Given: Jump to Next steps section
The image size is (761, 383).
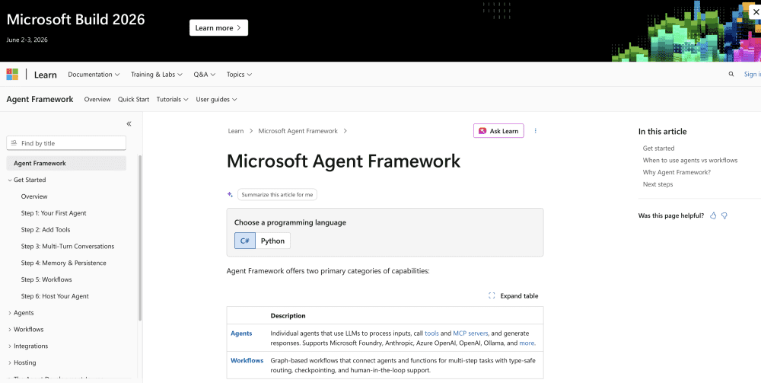Looking at the screenshot, I should (x=658, y=184).
